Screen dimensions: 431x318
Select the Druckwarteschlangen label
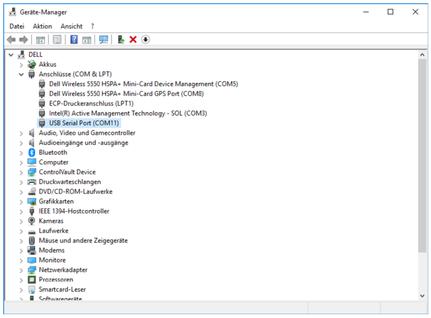(70, 182)
